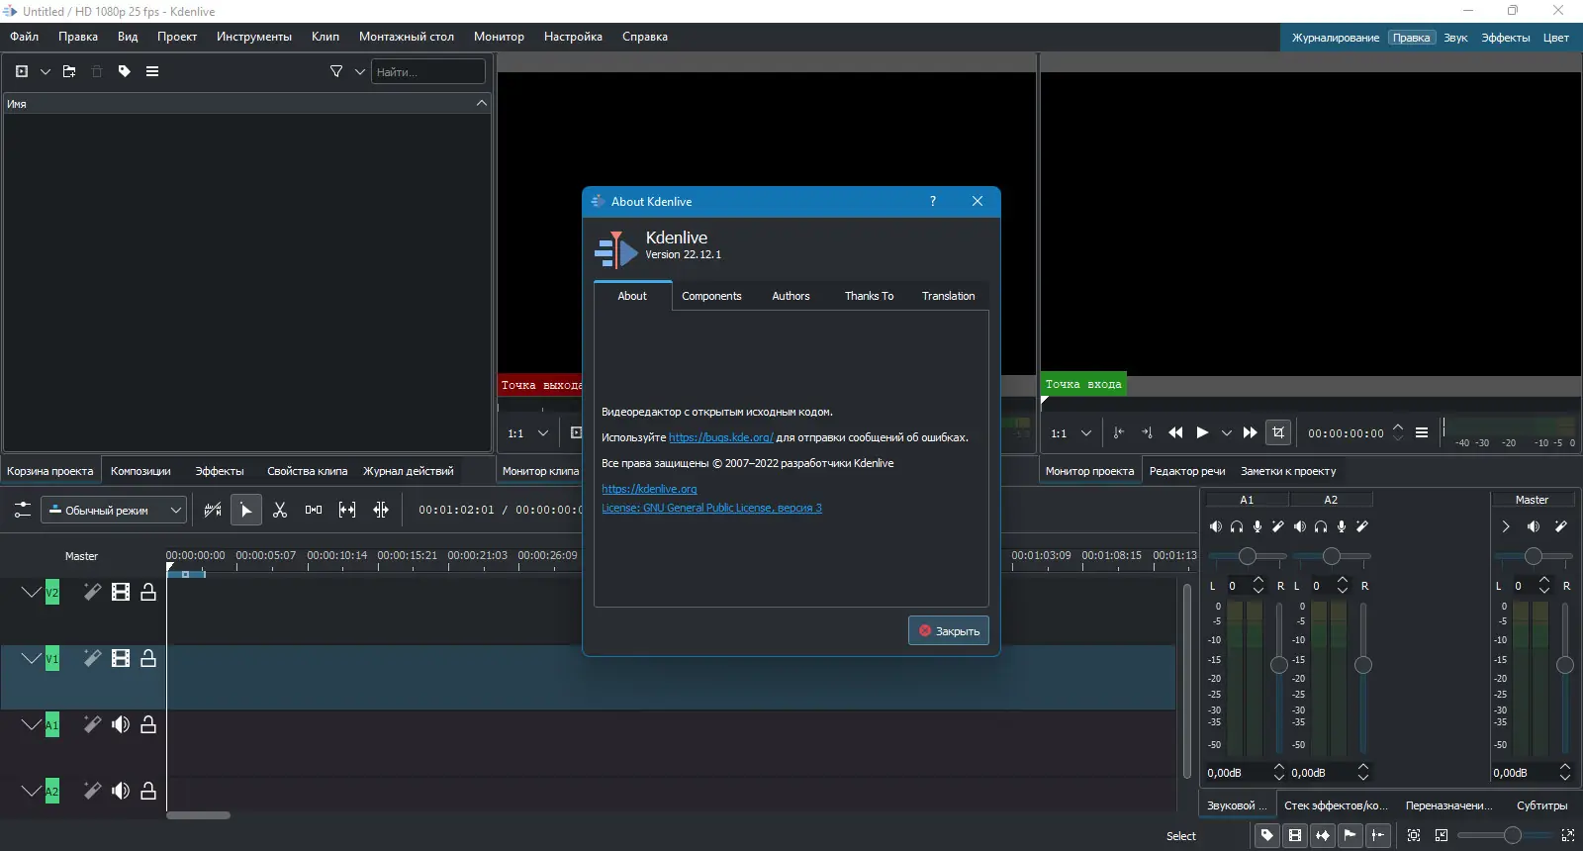1583x851 pixels.
Task: Activate the selection arrow tool
Action: [x=246, y=510]
